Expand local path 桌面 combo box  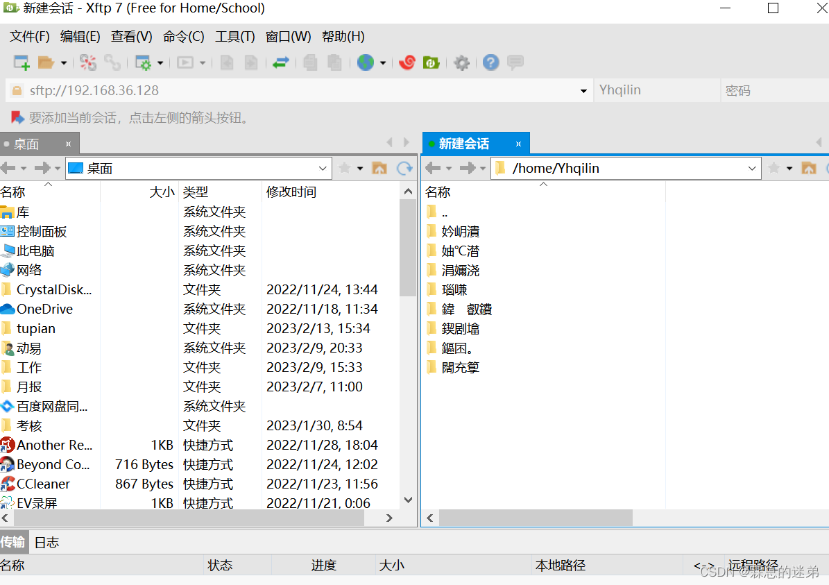(x=323, y=168)
